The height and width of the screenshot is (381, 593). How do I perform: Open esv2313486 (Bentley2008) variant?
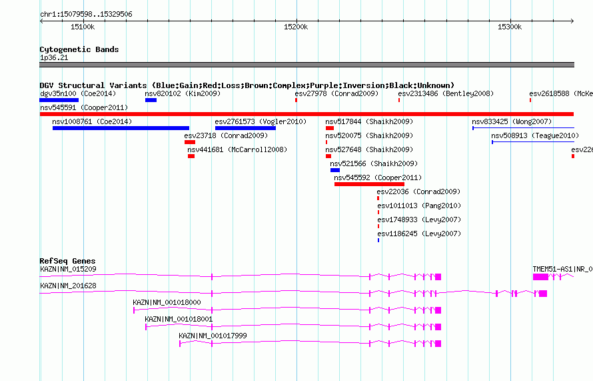[x=446, y=93]
